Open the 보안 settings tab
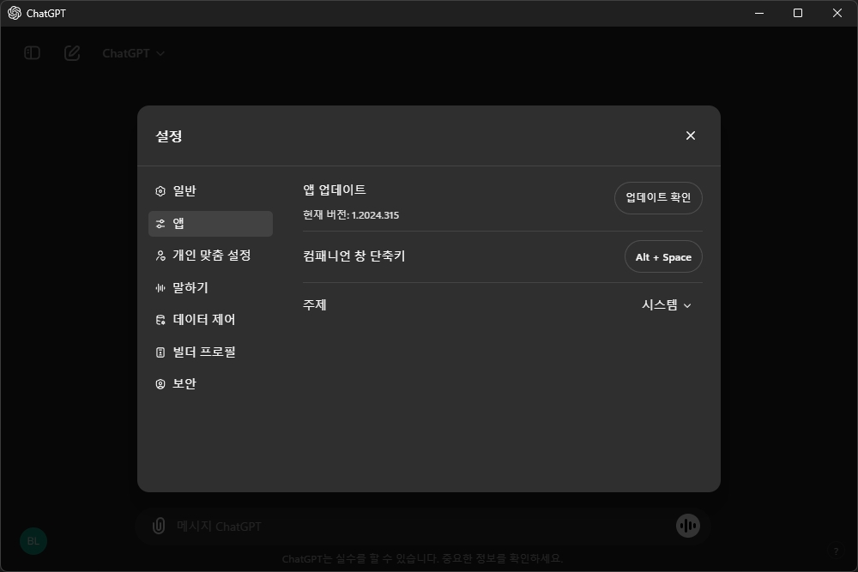This screenshot has height=572, width=858. tap(211, 384)
